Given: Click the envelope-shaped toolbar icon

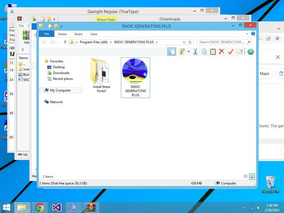Looking at the screenshot, I should 239,52.
